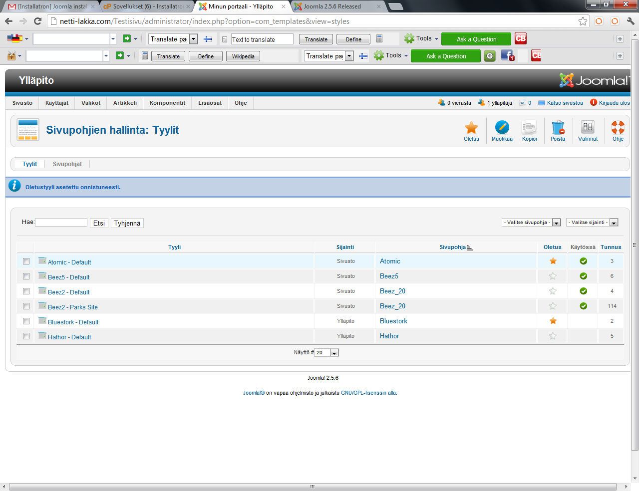This screenshot has height=491, width=639.
Task: Click the horizontal page scrollbar
Action: tap(313, 487)
